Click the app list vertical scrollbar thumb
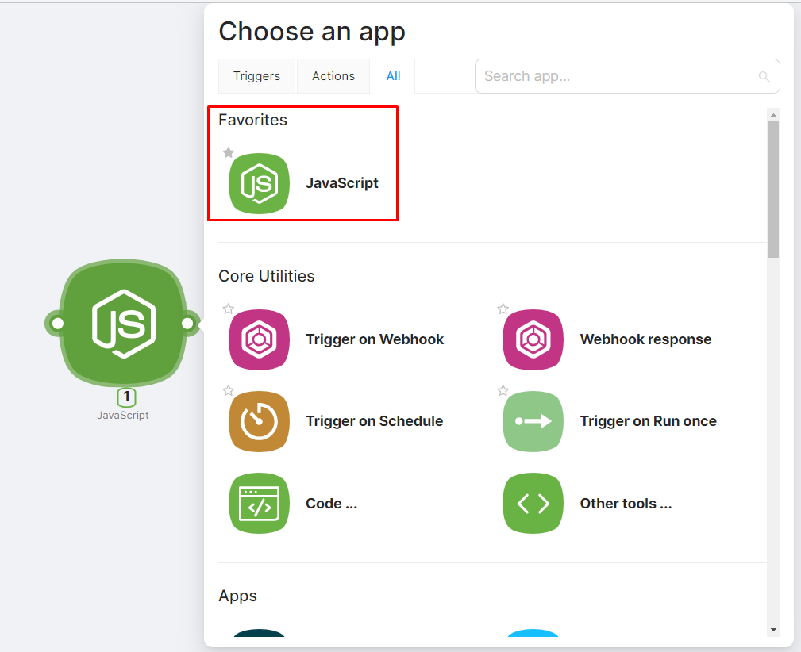 point(773,189)
